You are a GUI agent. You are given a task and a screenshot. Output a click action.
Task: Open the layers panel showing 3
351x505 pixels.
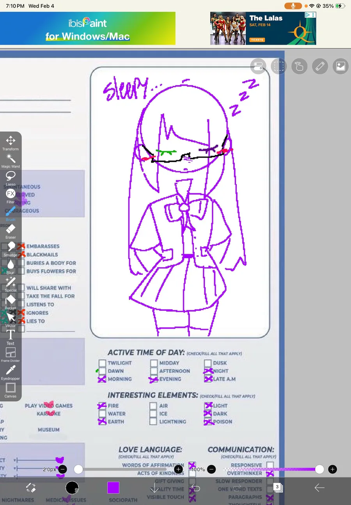point(278,487)
